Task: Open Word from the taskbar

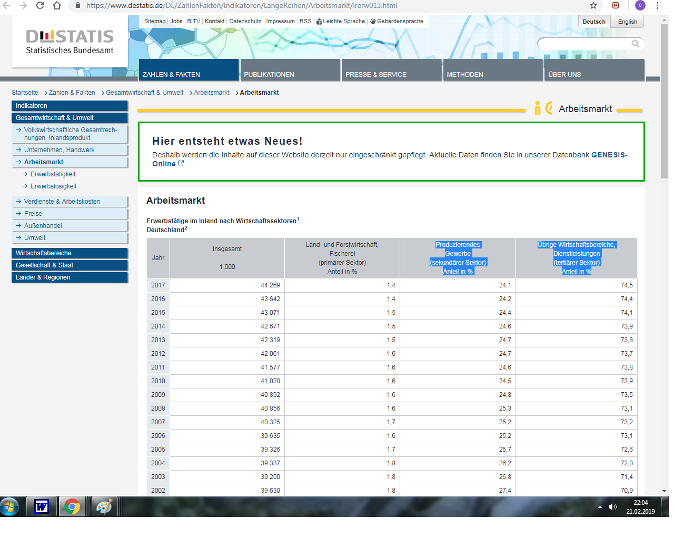Action: coord(42,506)
